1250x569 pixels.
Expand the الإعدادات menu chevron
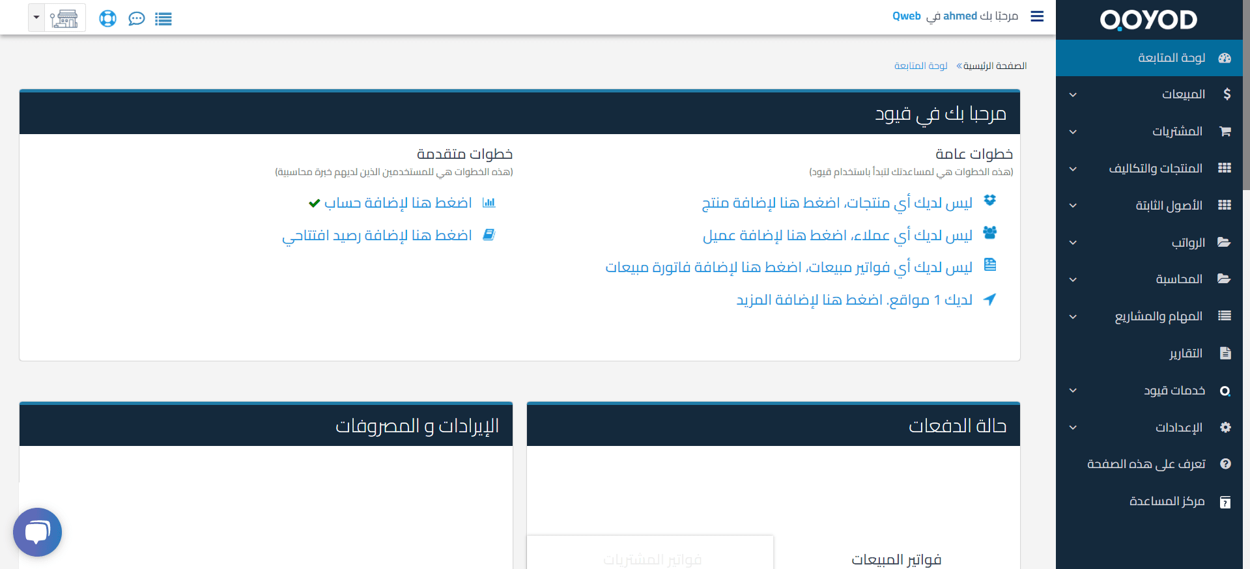point(1073,428)
